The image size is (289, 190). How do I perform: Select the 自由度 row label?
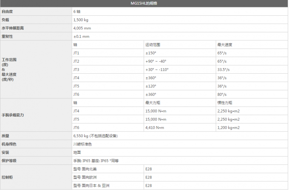[x=7, y=12]
